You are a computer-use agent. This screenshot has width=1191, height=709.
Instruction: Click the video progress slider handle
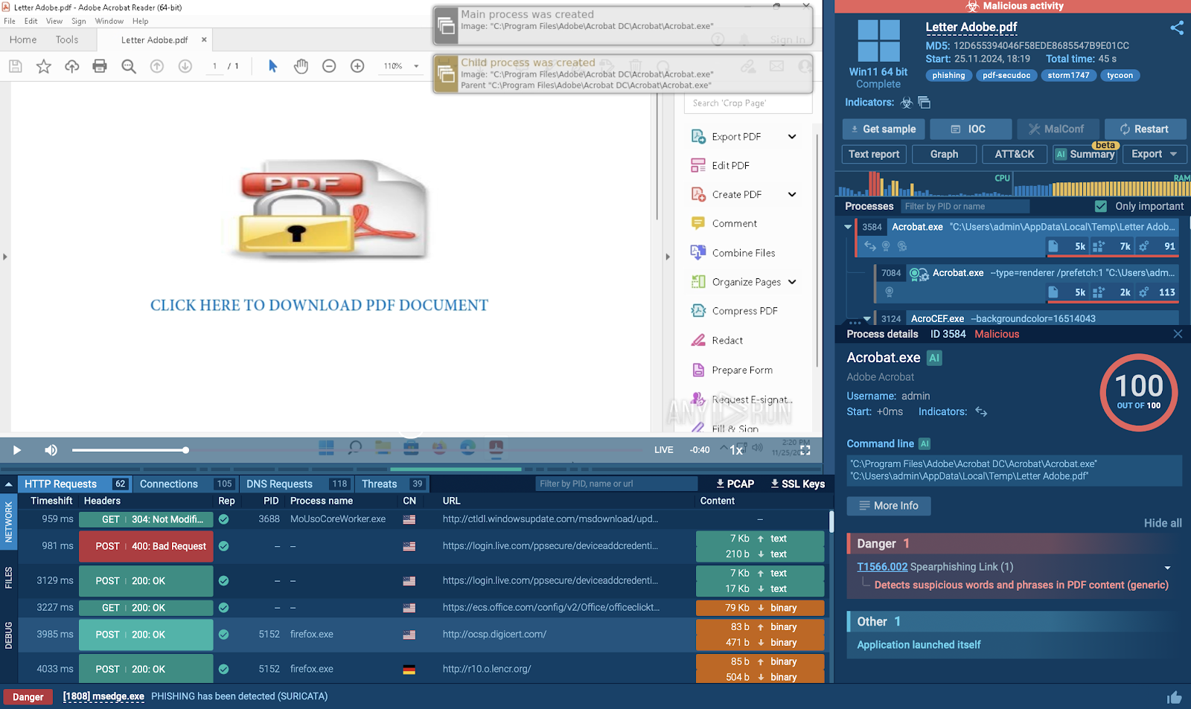185,450
